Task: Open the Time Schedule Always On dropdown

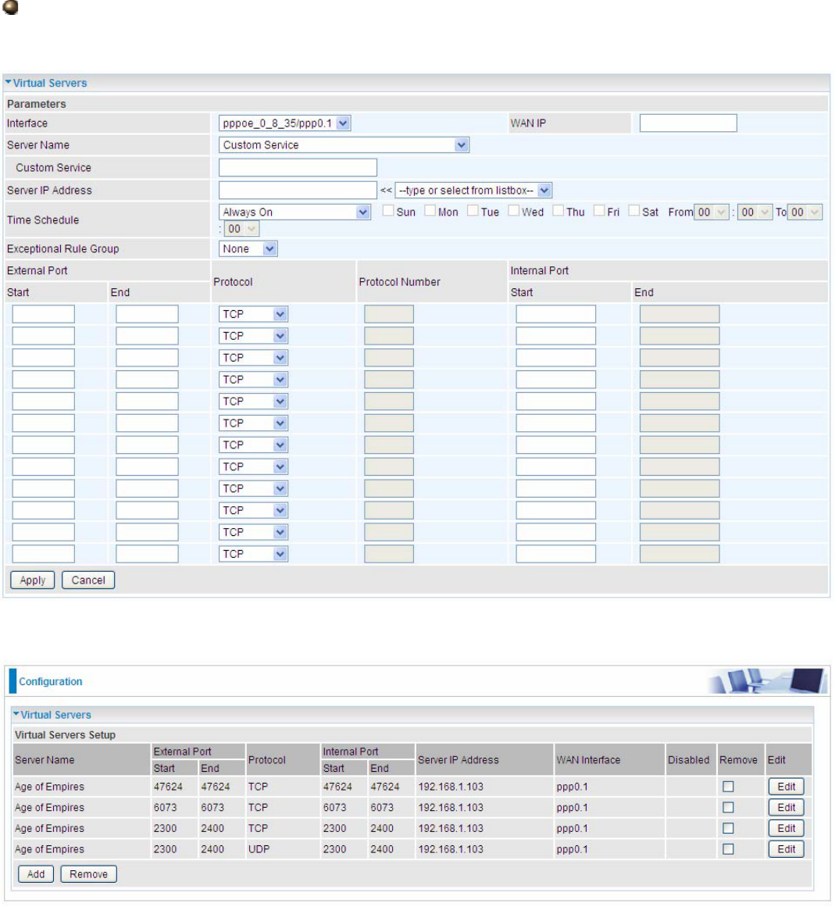Action: click(x=294, y=212)
